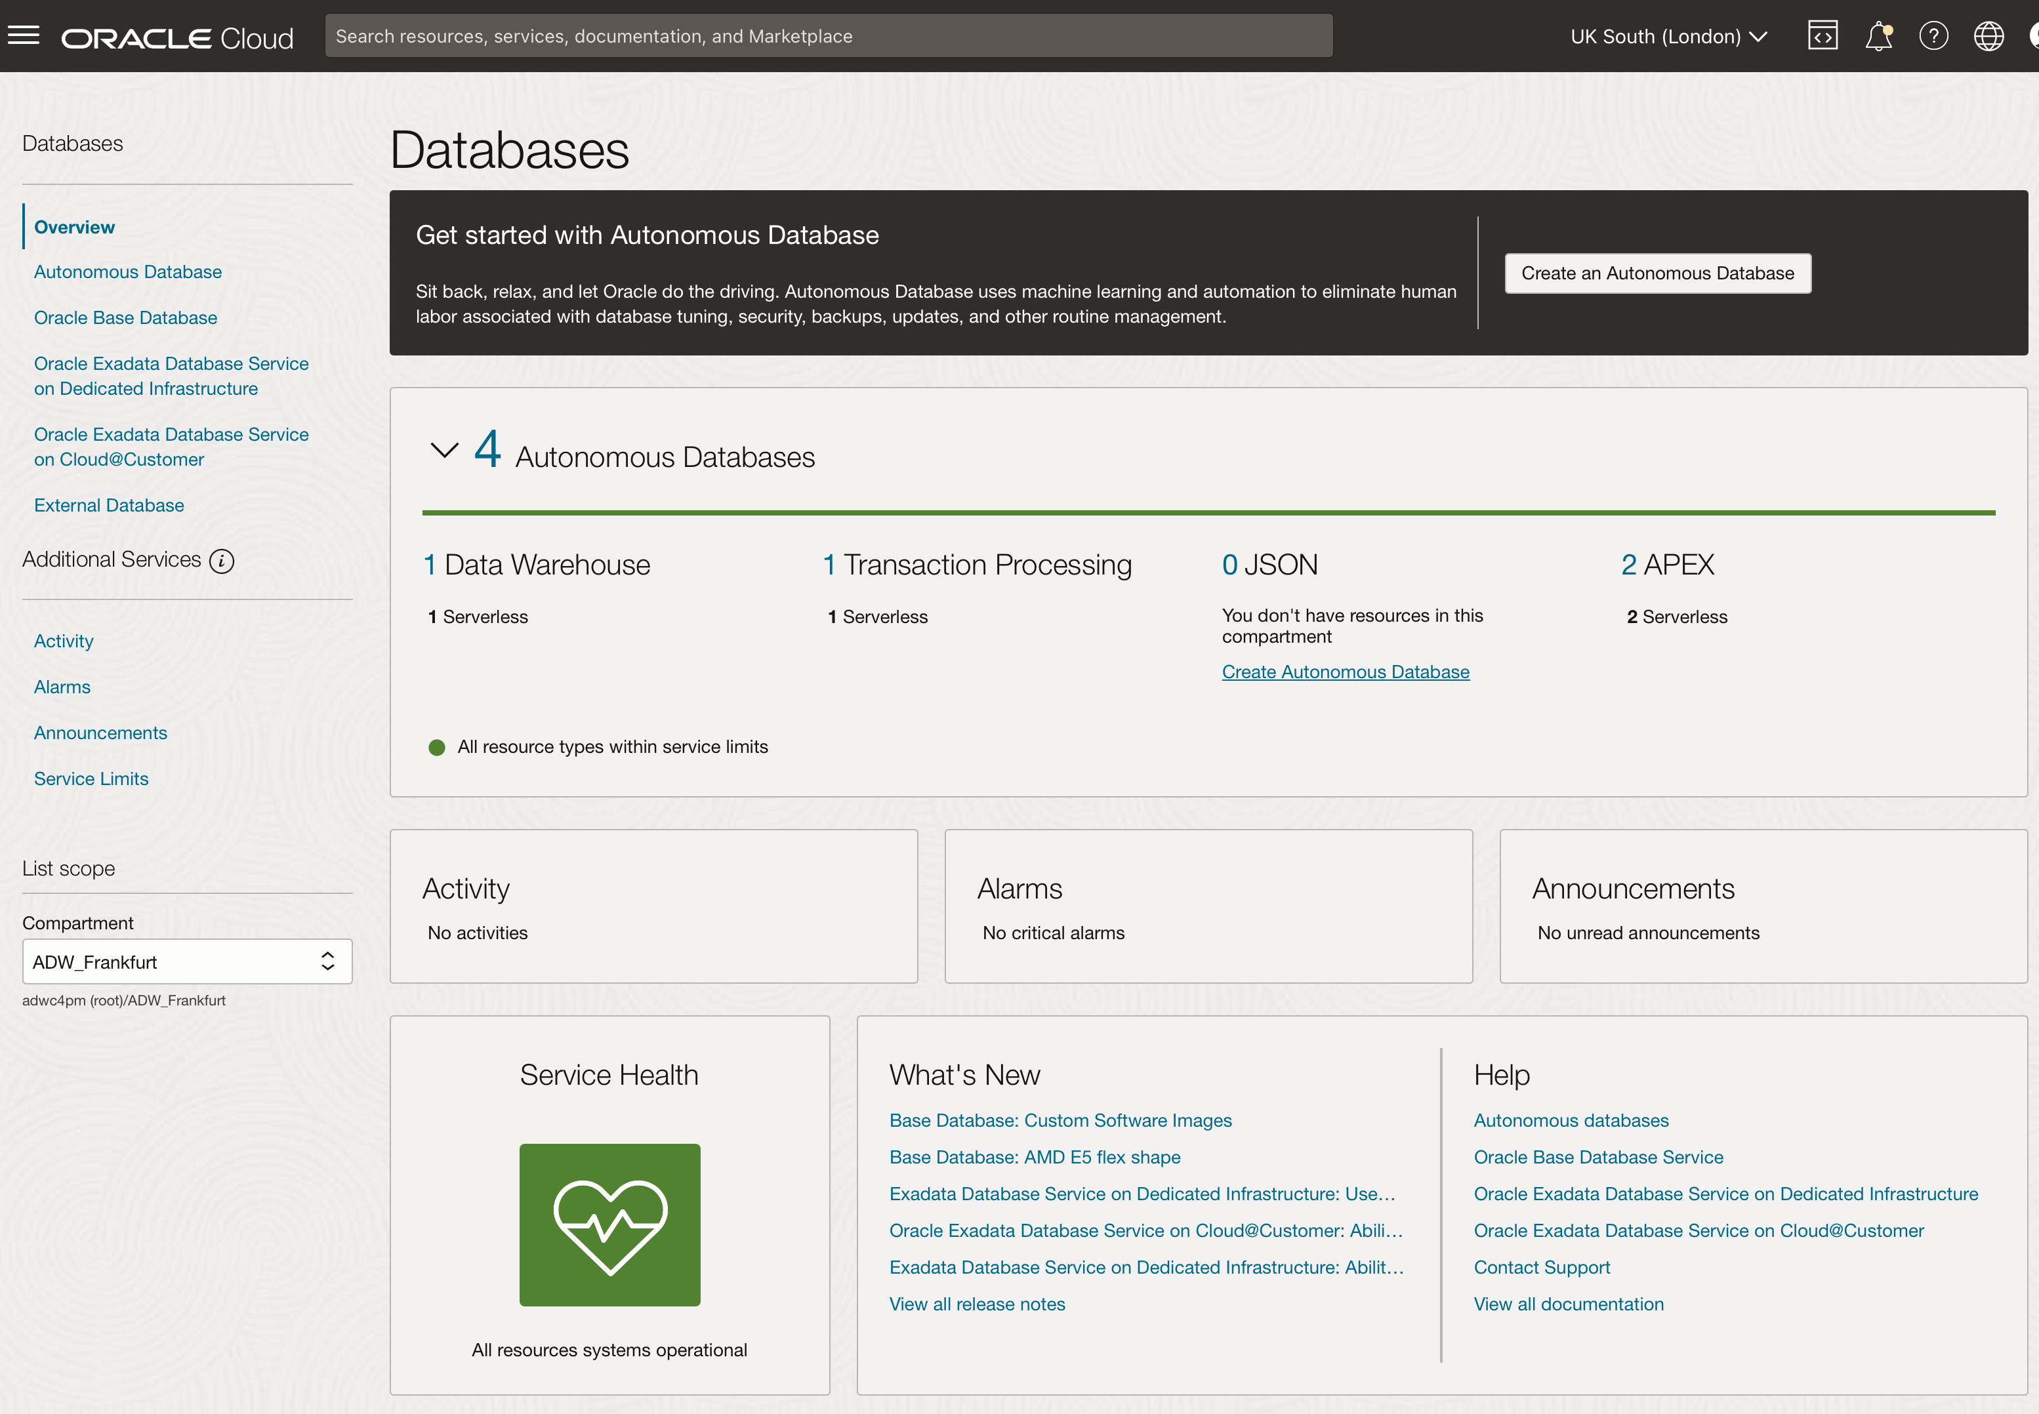The width and height of the screenshot is (2039, 1414).
Task: Click the Additional Services info icon
Action: [x=222, y=561]
